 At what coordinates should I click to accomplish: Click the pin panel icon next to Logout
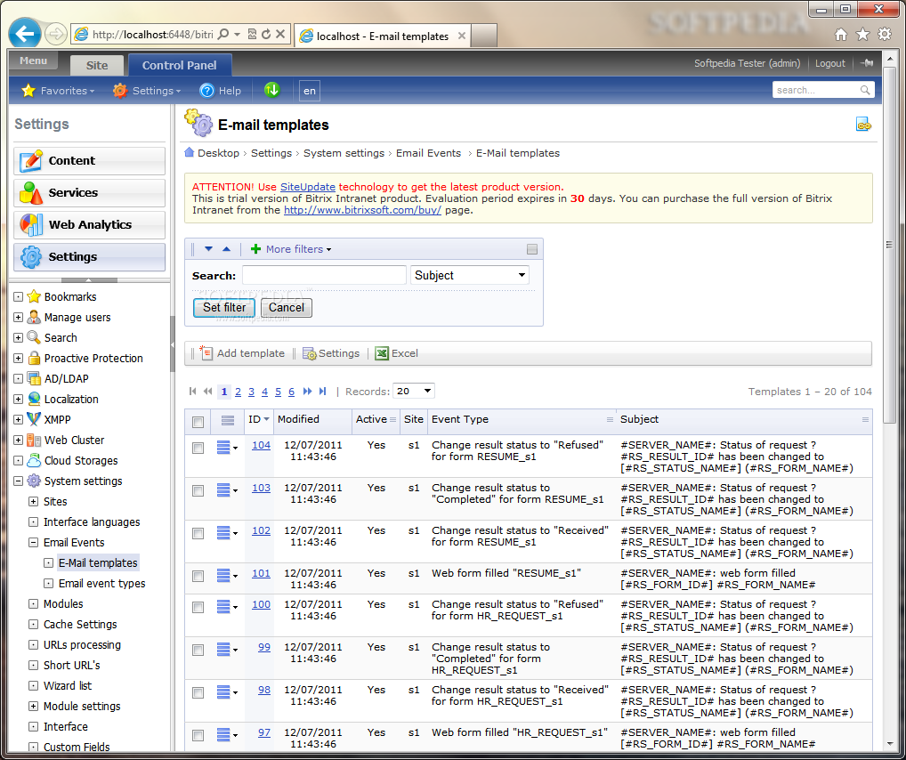pyautogui.click(x=867, y=63)
